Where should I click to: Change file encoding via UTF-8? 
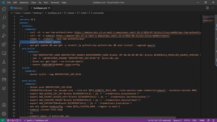point(187,120)
